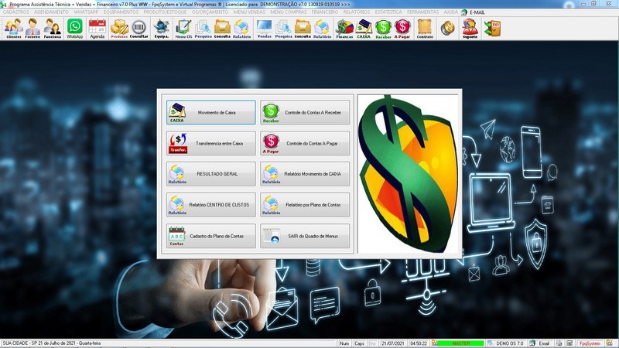This screenshot has width=619, height=348.
Task: Click SAIR do Quadro de Menus button
Action: coord(305,236)
